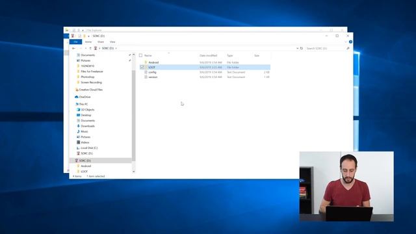Refresh the SDXC (D:) folder view
Screen dimensions: 416x234
coord(302,48)
